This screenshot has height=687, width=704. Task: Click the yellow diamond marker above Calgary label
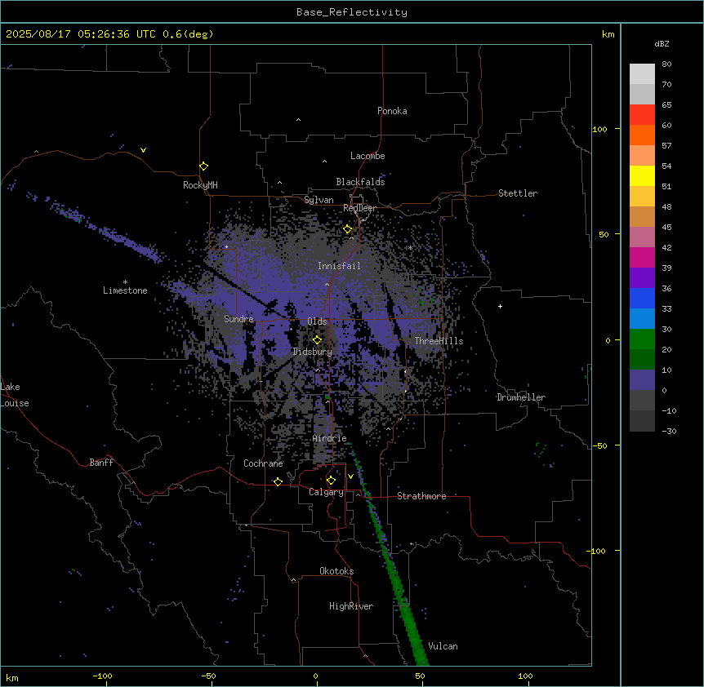tap(331, 481)
